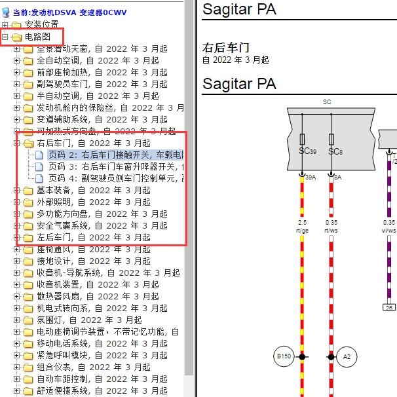Click folder icon of 收音机装置

(x=28, y=285)
